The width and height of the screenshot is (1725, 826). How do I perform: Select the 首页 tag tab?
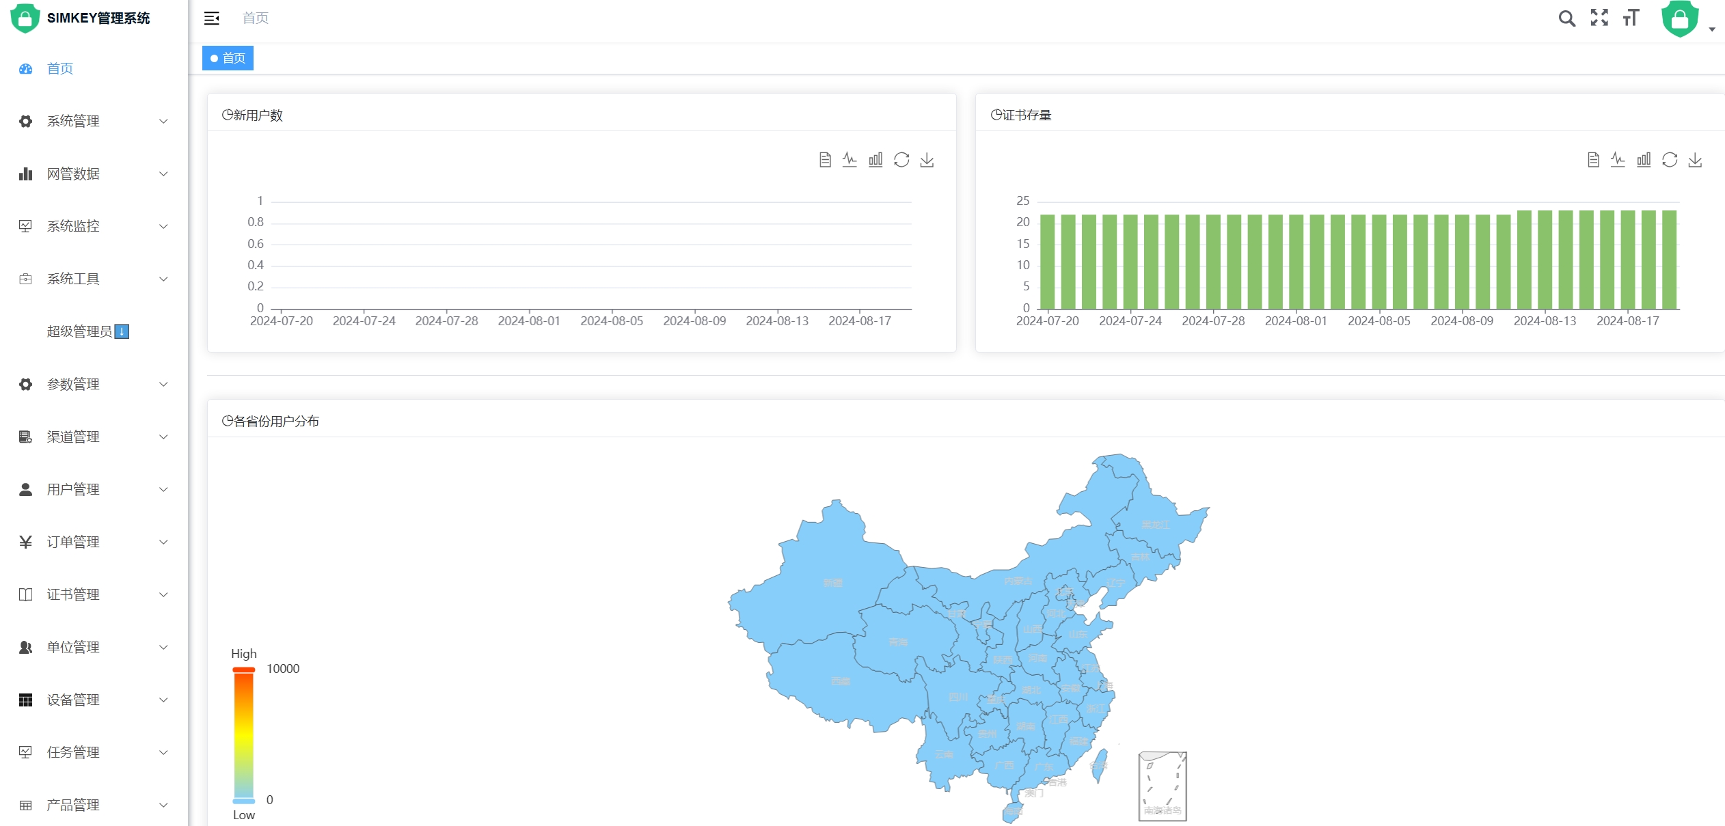click(228, 58)
